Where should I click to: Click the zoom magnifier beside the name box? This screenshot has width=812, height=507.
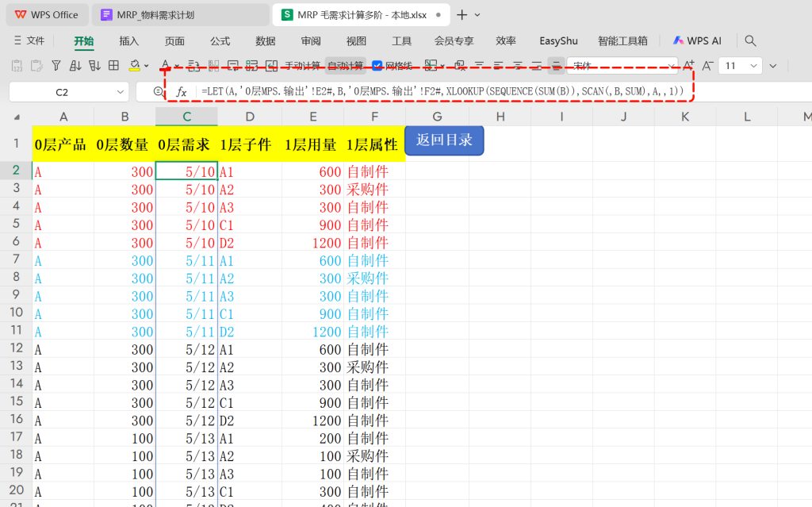(x=159, y=92)
